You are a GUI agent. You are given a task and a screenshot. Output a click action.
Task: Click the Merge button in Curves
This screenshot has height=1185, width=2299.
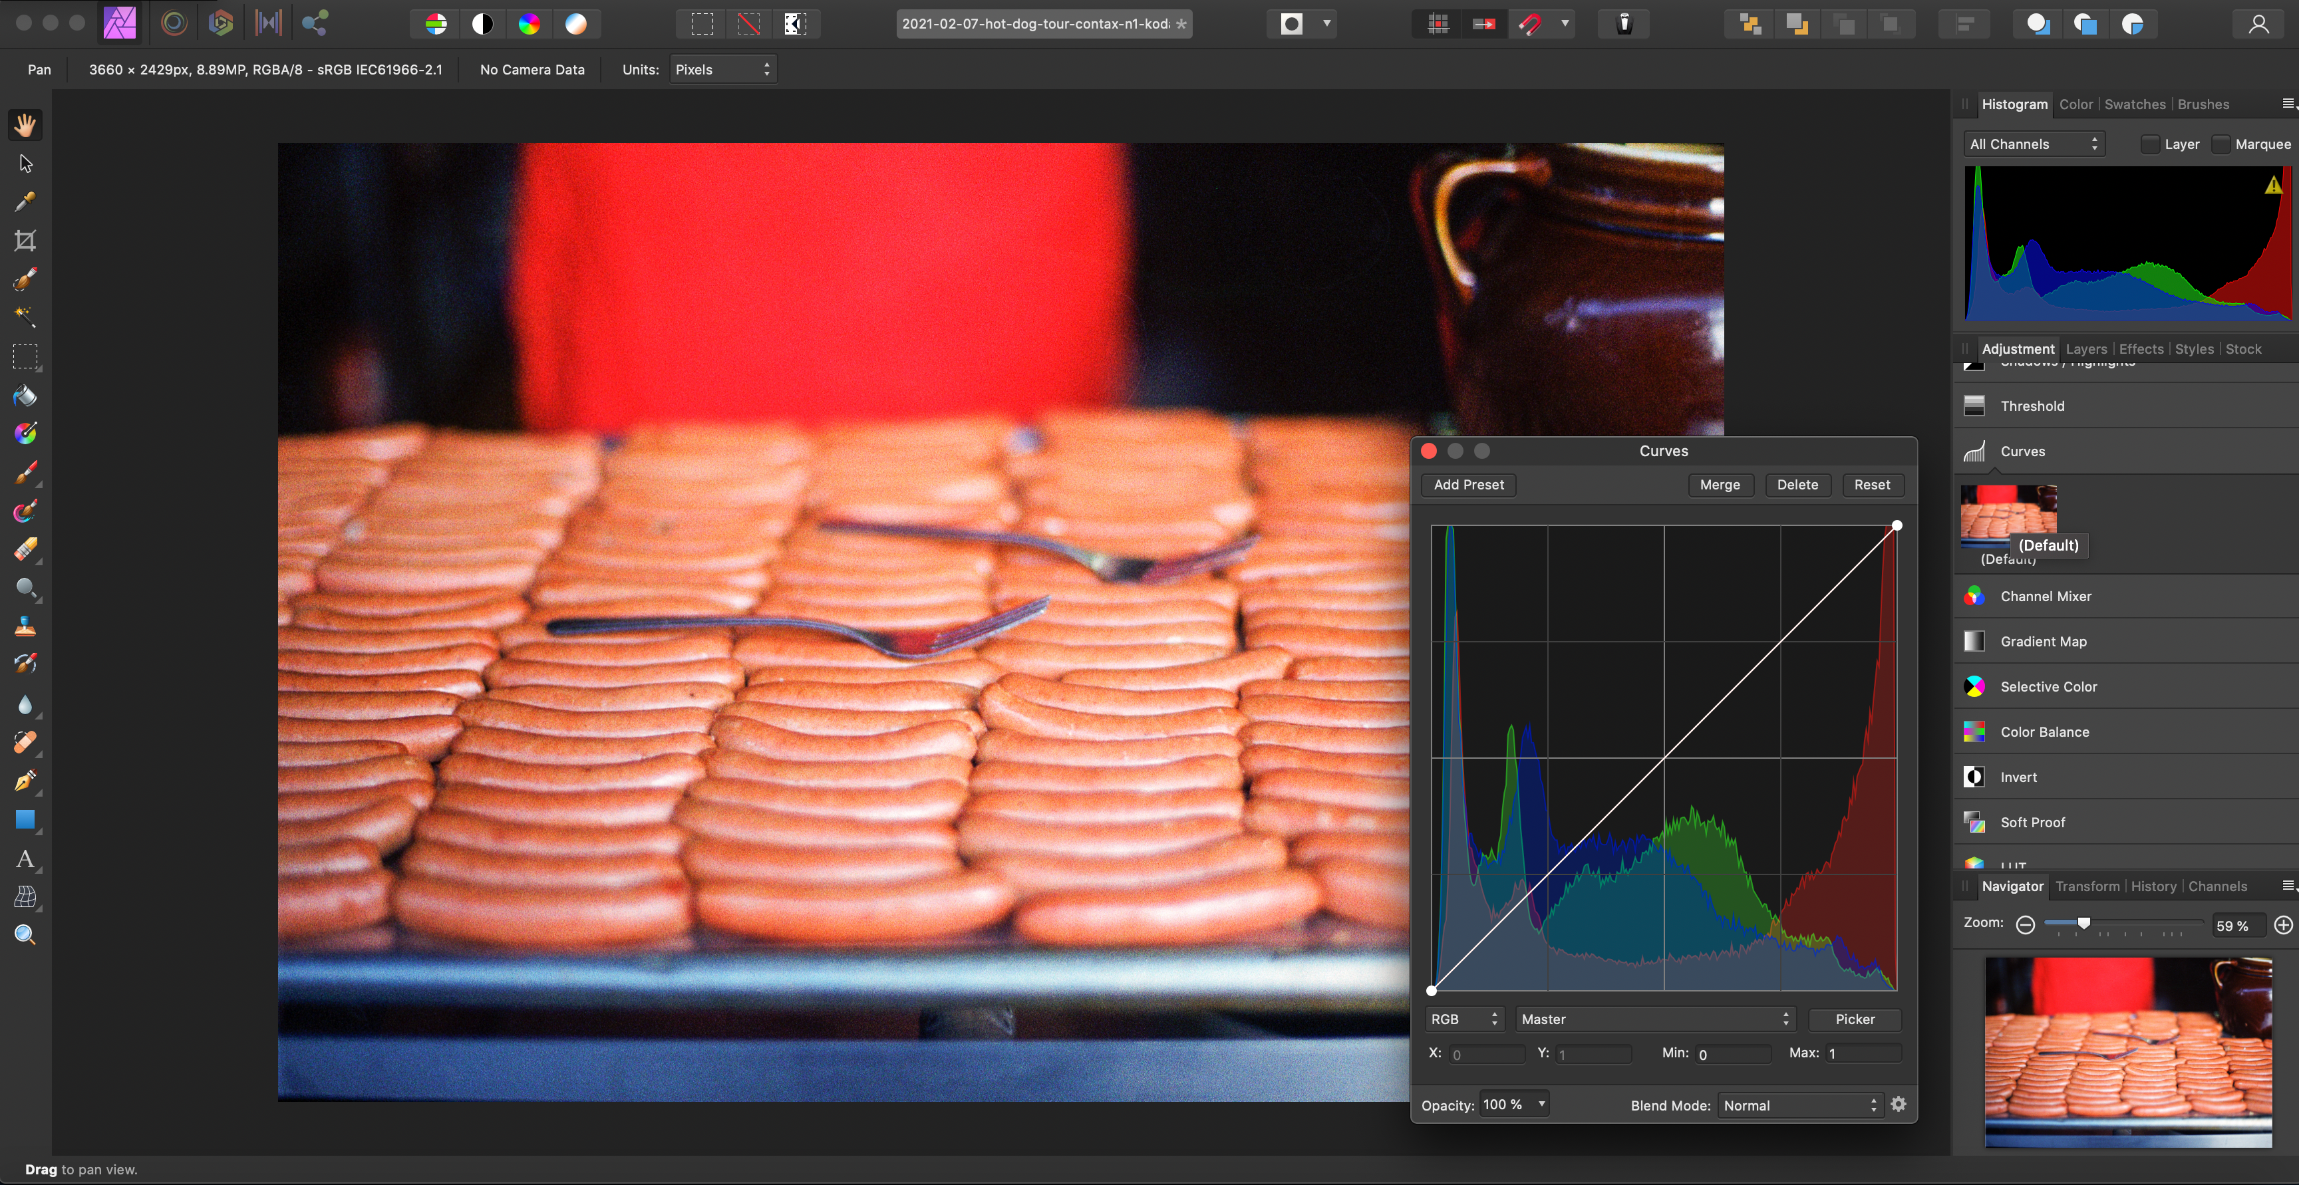coord(1720,485)
